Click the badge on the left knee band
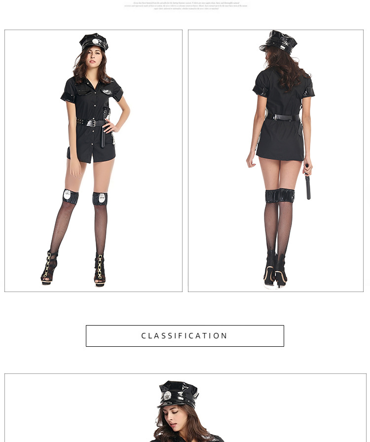This screenshot has height=442, width=370. click(67, 195)
